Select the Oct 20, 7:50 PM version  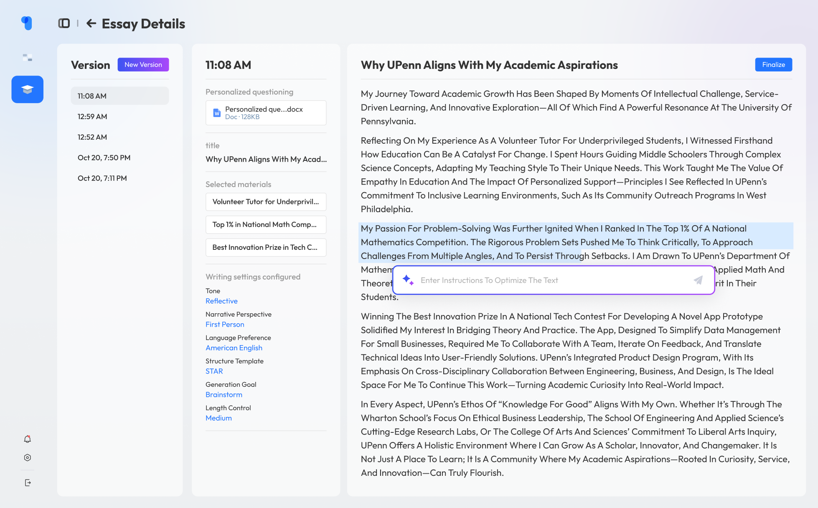pos(104,157)
